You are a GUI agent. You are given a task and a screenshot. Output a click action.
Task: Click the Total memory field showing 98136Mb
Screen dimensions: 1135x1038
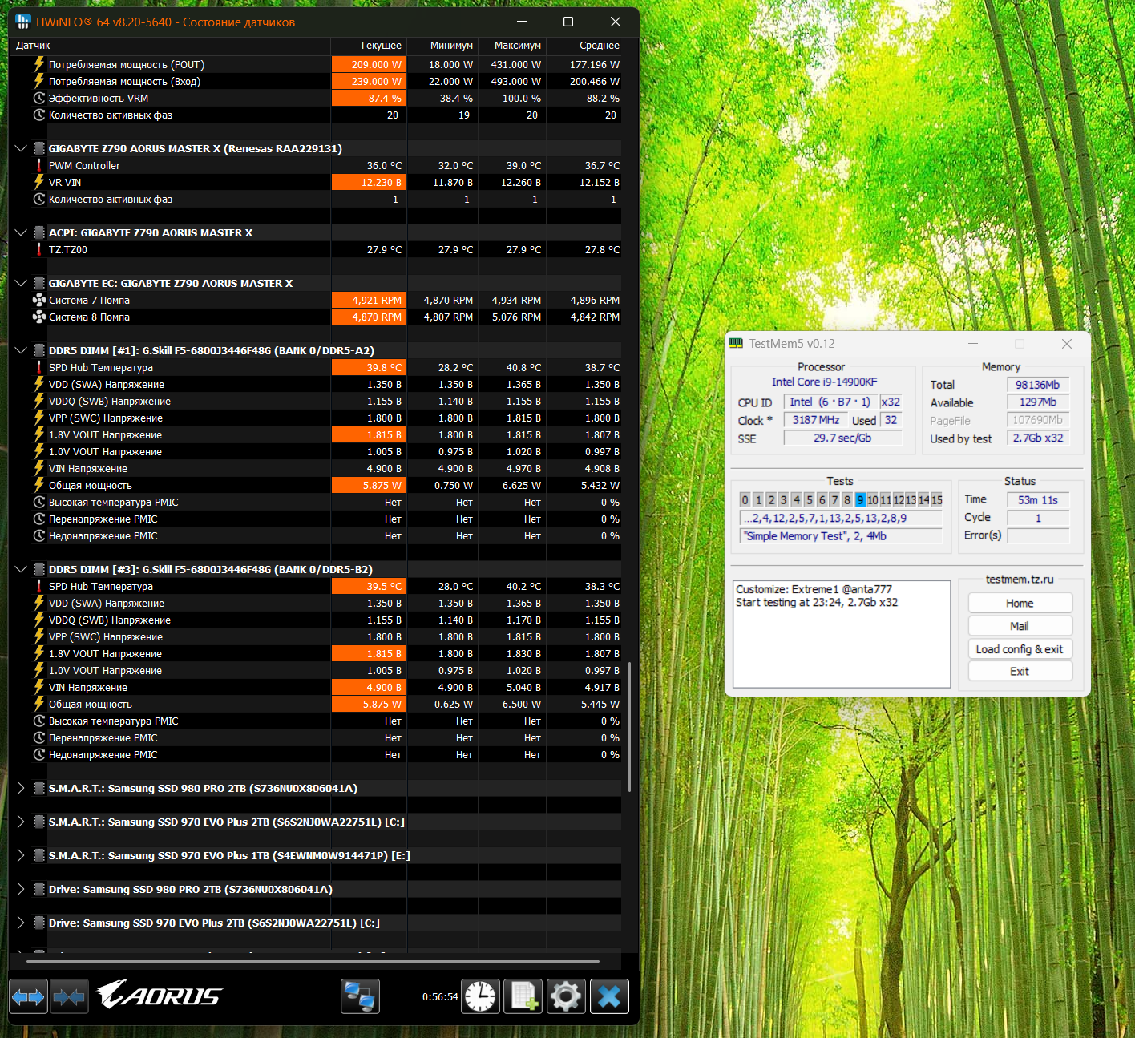click(x=1038, y=385)
